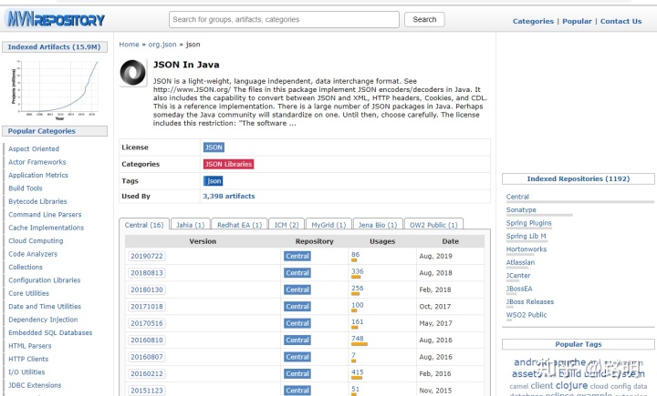Go to Home breadcrumb

[129, 45]
